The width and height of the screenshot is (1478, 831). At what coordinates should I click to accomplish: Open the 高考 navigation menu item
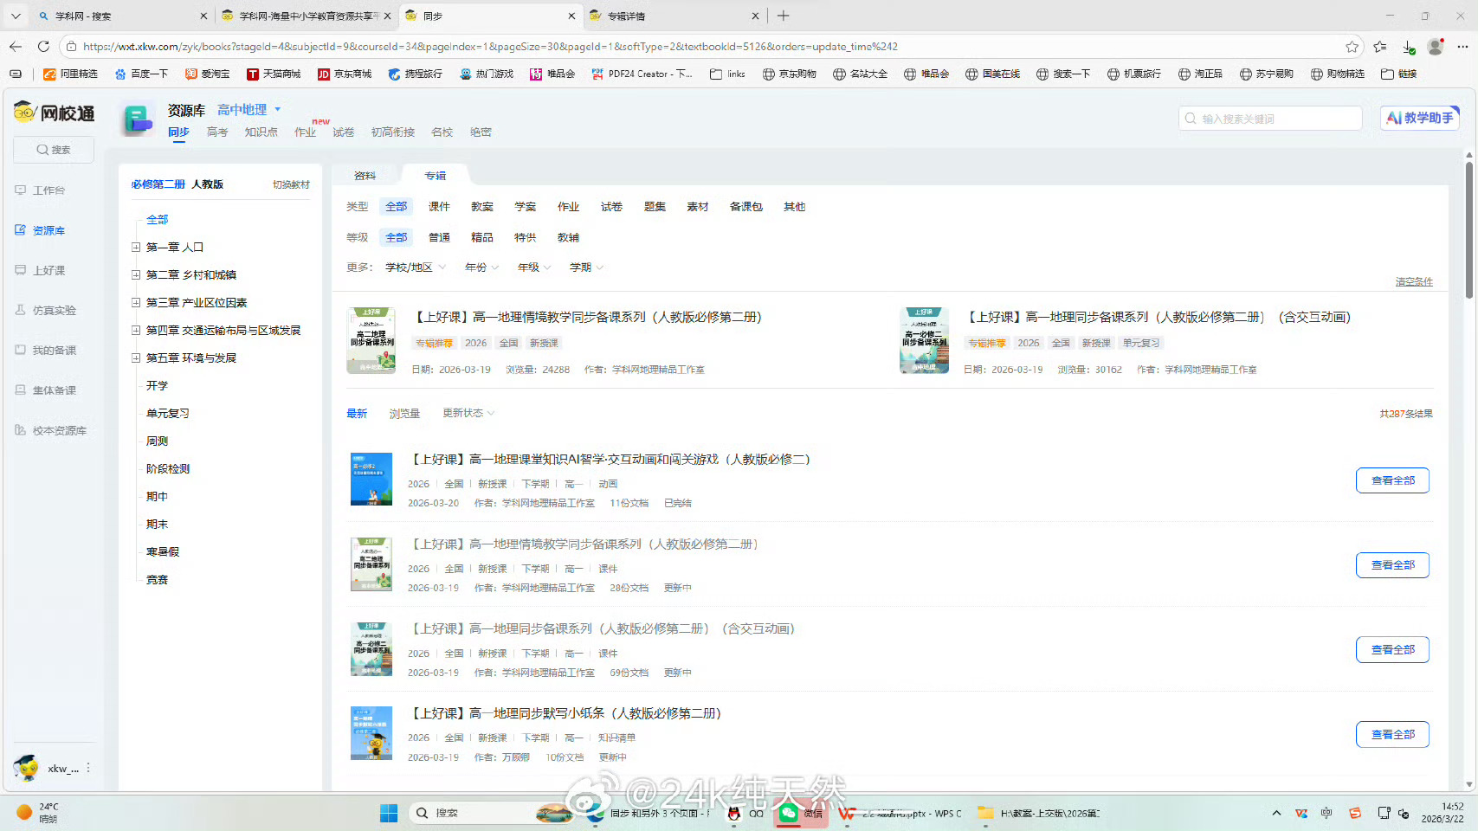point(217,132)
